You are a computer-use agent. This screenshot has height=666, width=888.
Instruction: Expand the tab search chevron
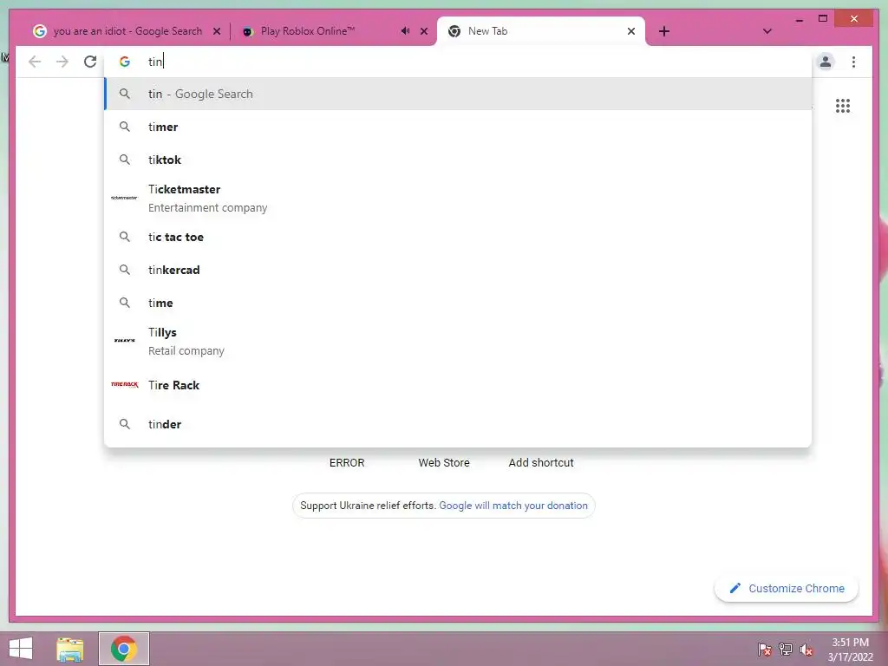click(767, 31)
